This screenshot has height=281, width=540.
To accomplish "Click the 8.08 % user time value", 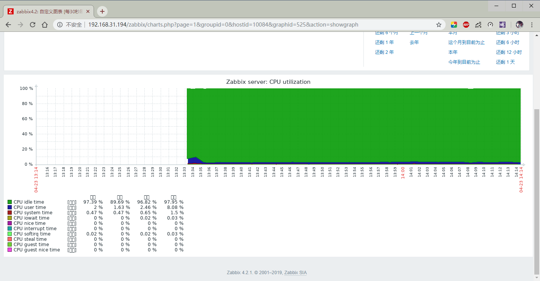I will (175, 207).
